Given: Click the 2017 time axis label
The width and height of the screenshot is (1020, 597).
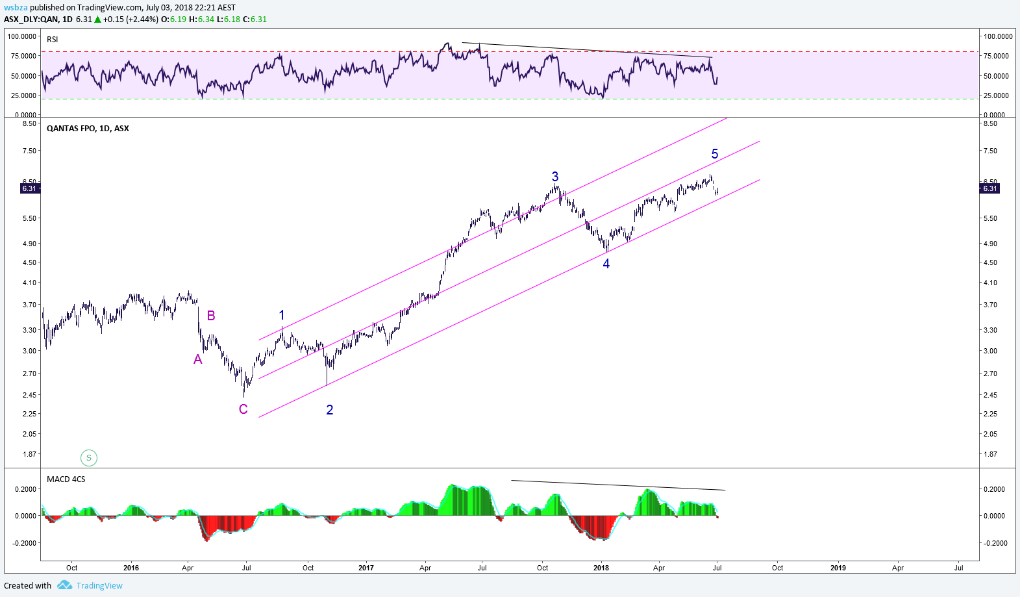Looking at the screenshot, I should (x=366, y=568).
